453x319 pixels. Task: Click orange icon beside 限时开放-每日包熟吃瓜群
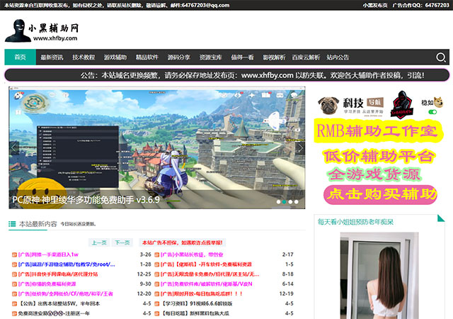click(157, 293)
